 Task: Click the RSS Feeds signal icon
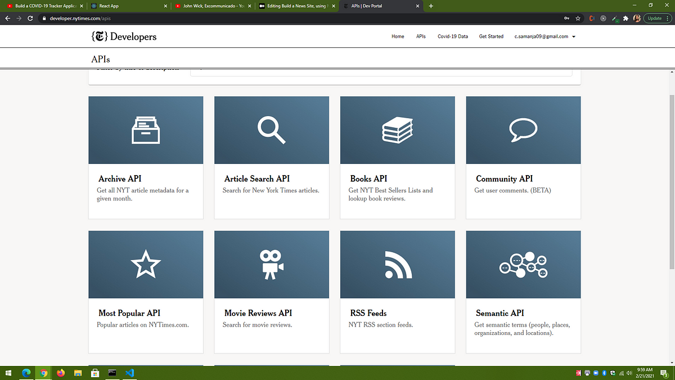pyautogui.click(x=398, y=265)
